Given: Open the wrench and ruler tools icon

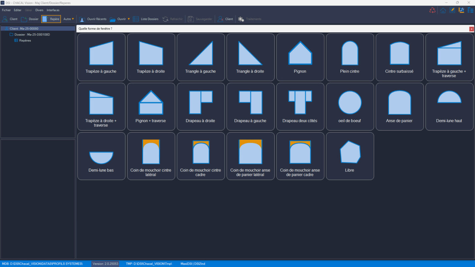Looking at the screenshot, I should coord(462,10).
